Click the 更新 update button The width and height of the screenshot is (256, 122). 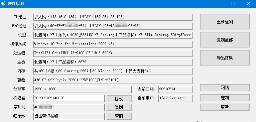coord(225,107)
